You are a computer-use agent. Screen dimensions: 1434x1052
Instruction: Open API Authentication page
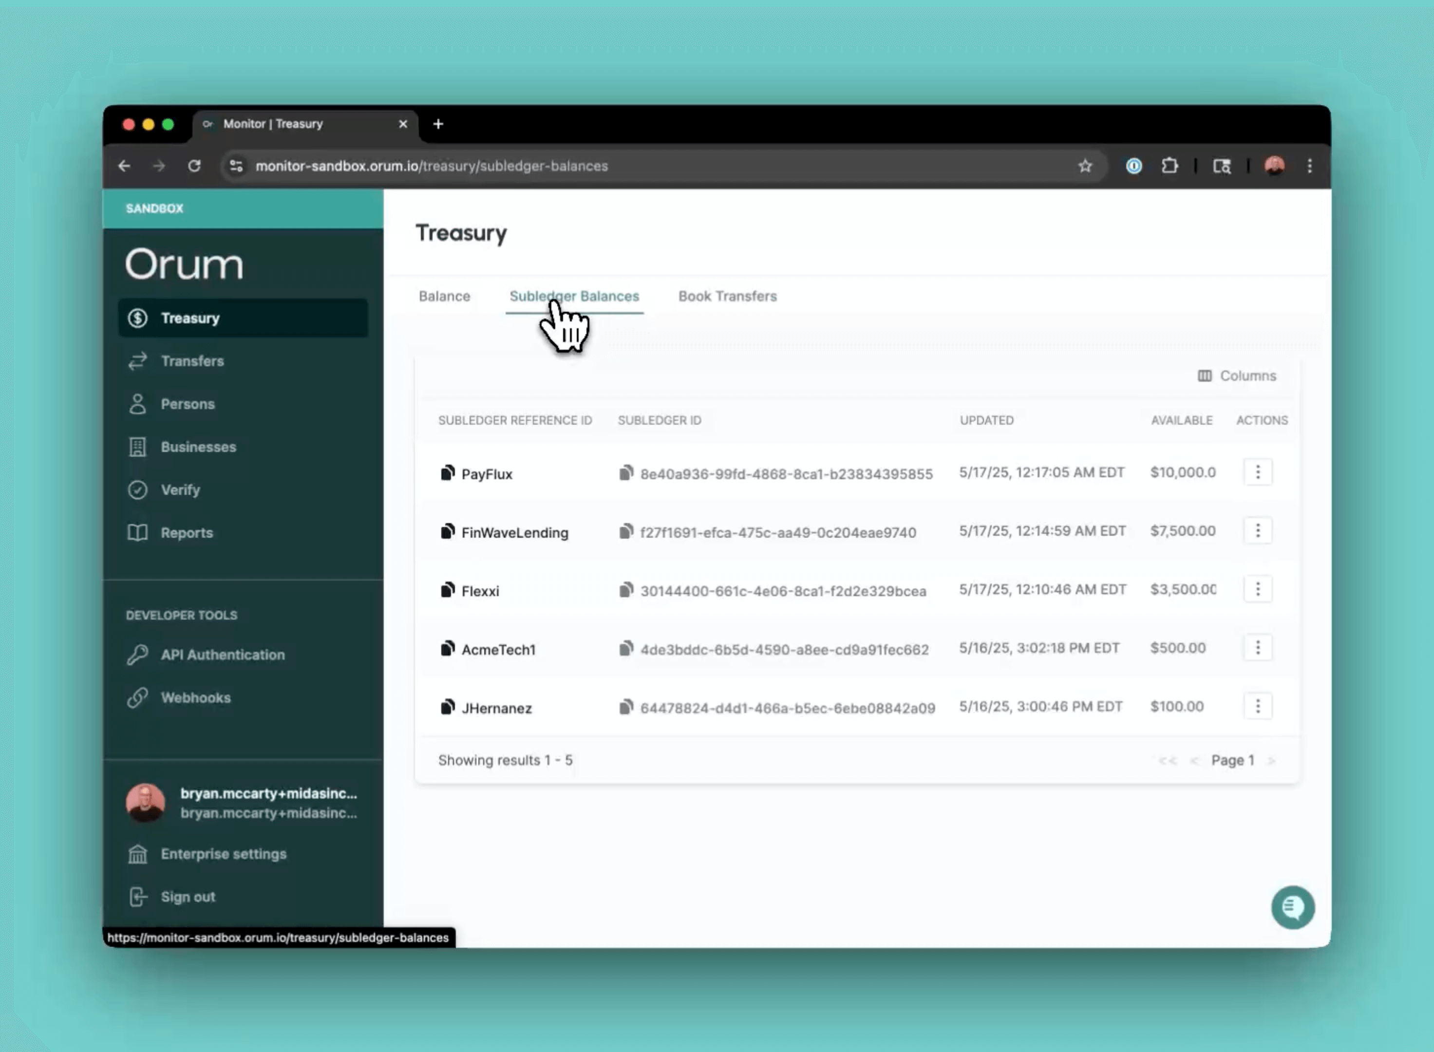(x=222, y=655)
